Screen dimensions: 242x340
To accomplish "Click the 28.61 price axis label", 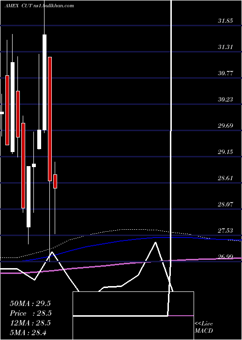I will pos(226,178).
